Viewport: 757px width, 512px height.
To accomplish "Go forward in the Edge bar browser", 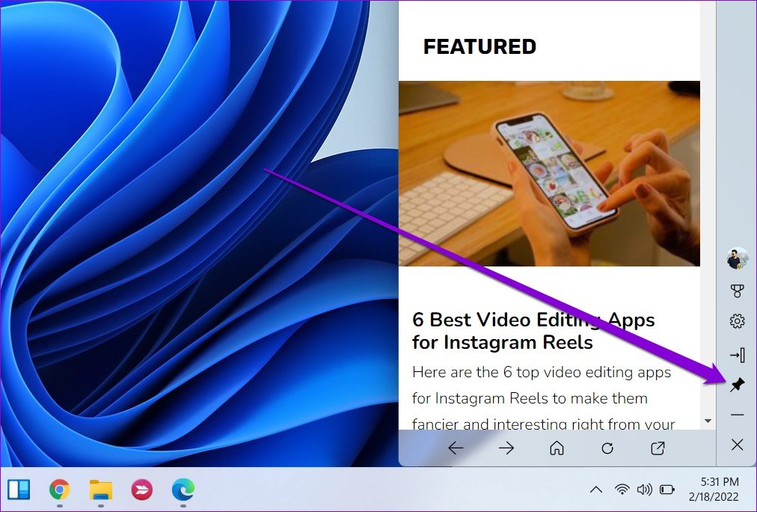I will coord(506,448).
